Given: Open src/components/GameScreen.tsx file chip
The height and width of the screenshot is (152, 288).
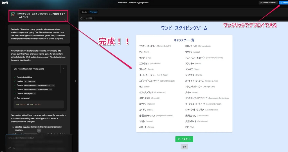Looking at the screenshot, I should pyautogui.click(x=38, y=89).
